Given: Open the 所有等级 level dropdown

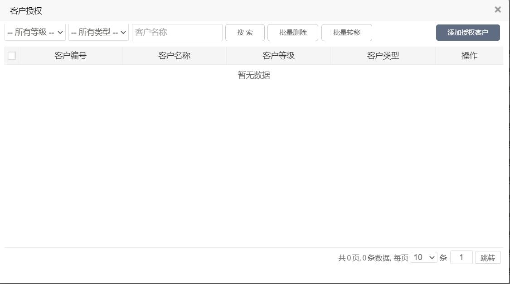Looking at the screenshot, I should click(35, 32).
